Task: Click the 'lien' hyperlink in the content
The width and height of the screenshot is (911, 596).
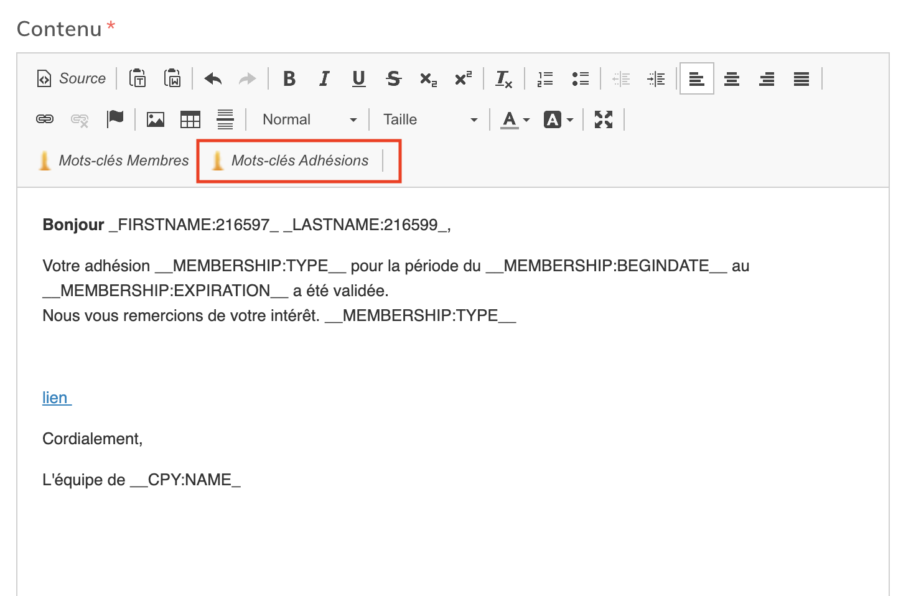Action: (56, 398)
